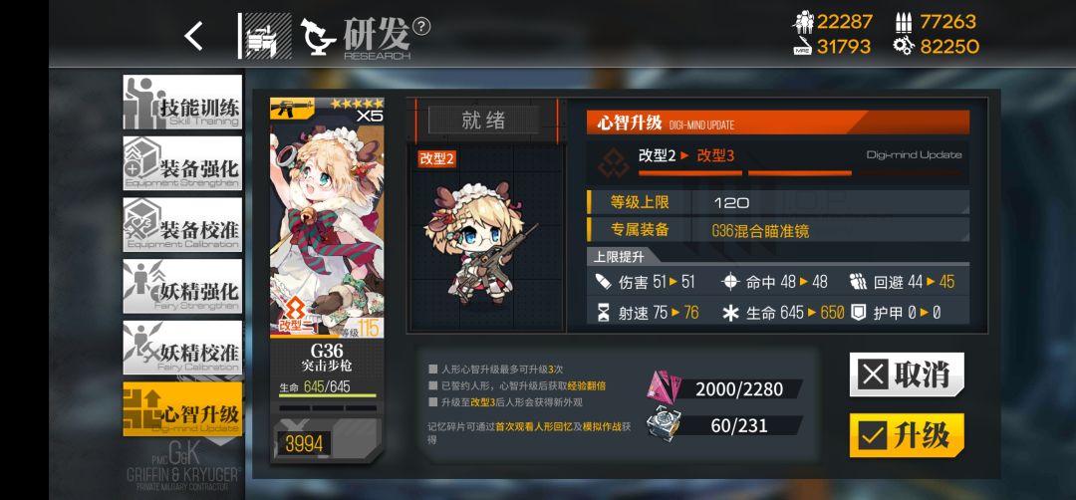Screen dimensions: 1076x500
Task: Open the 技能训练 Skill Training tab
Action: tap(182, 102)
